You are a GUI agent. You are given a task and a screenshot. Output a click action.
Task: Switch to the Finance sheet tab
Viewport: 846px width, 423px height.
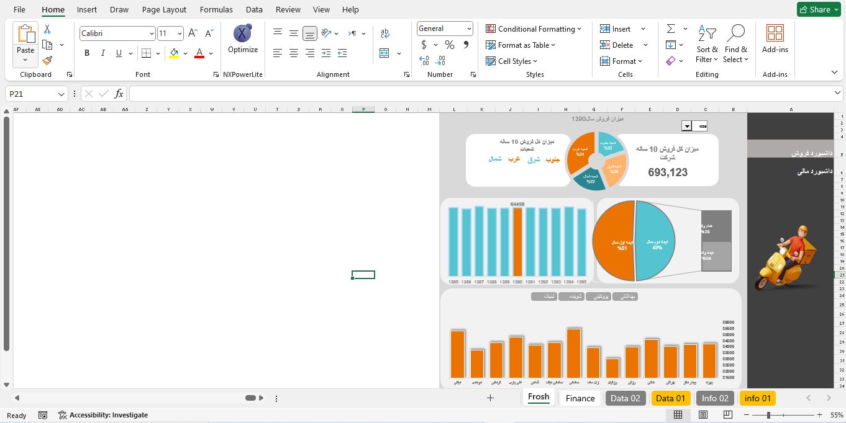(x=580, y=398)
